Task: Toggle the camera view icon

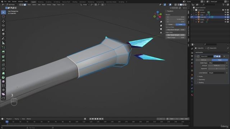Action: point(161,29)
